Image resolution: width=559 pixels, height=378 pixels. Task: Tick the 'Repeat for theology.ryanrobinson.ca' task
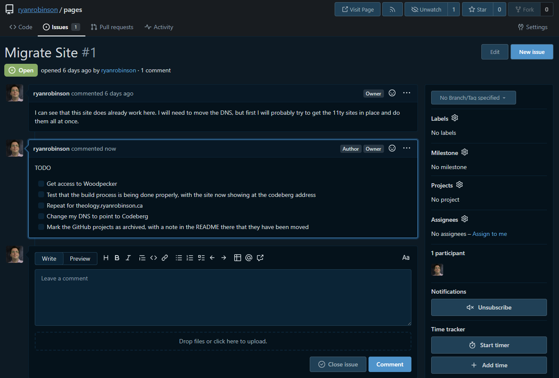[x=41, y=205]
